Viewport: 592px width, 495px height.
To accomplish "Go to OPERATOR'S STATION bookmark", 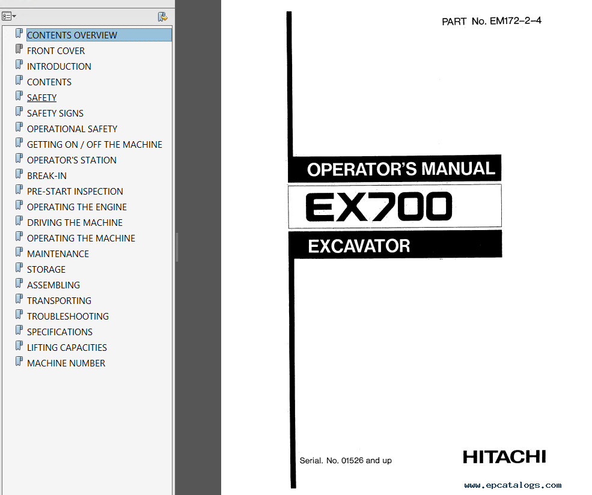I will [x=72, y=160].
